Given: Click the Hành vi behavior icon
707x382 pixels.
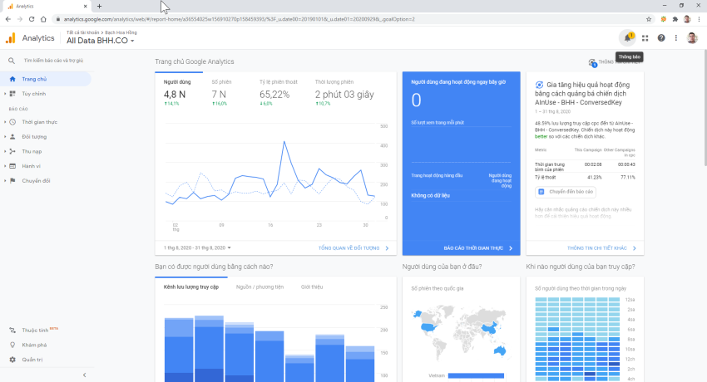Looking at the screenshot, I should tap(12, 166).
